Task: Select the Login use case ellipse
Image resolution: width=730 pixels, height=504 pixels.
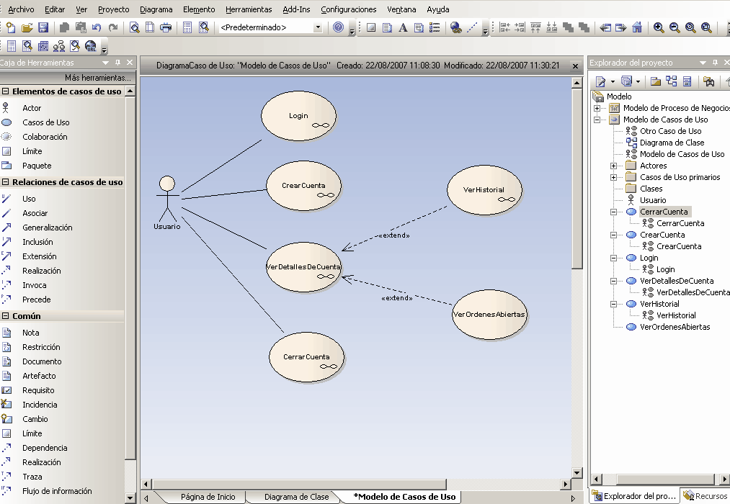Action: click(298, 116)
